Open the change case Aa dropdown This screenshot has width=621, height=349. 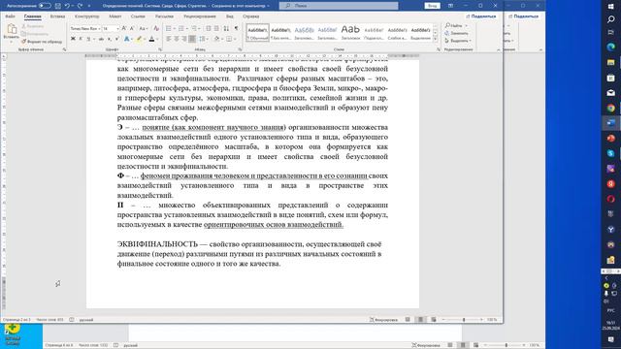tap(144, 29)
